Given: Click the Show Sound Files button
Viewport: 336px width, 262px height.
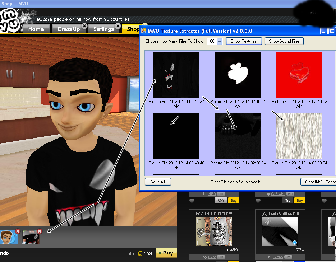Looking at the screenshot, I should (x=284, y=41).
